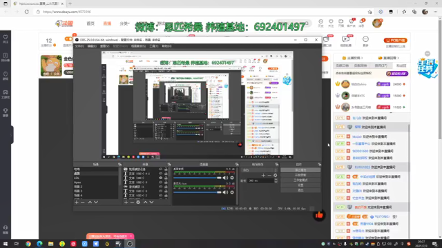442x248 pixels.
Task: Open the 编辑(E) menu in OBS
Action: (x=92, y=46)
